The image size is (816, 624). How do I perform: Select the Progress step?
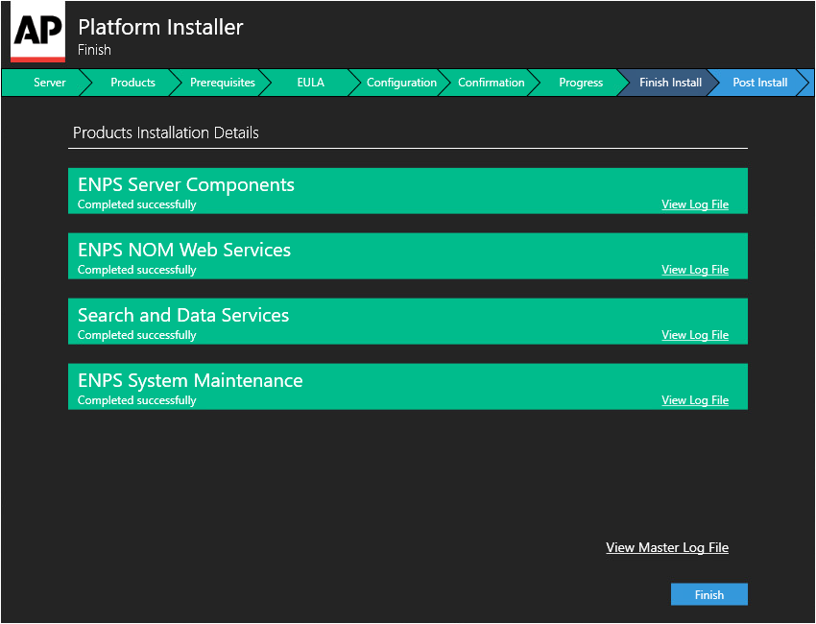point(581,83)
